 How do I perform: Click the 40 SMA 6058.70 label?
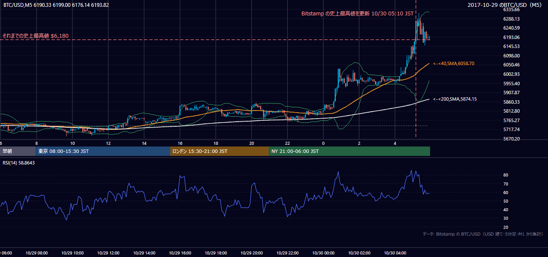(454, 63)
